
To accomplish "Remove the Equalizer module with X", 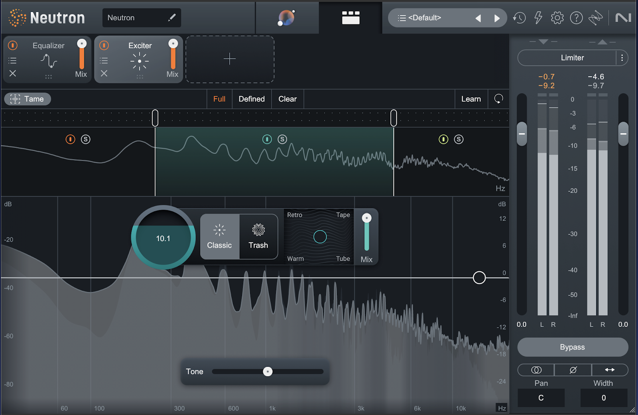I will coord(13,73).
